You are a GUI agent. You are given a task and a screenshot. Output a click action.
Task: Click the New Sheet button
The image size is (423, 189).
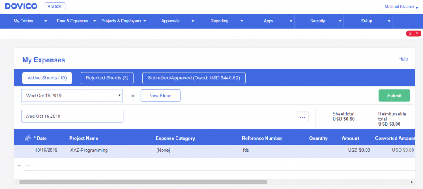click(161, 96)
